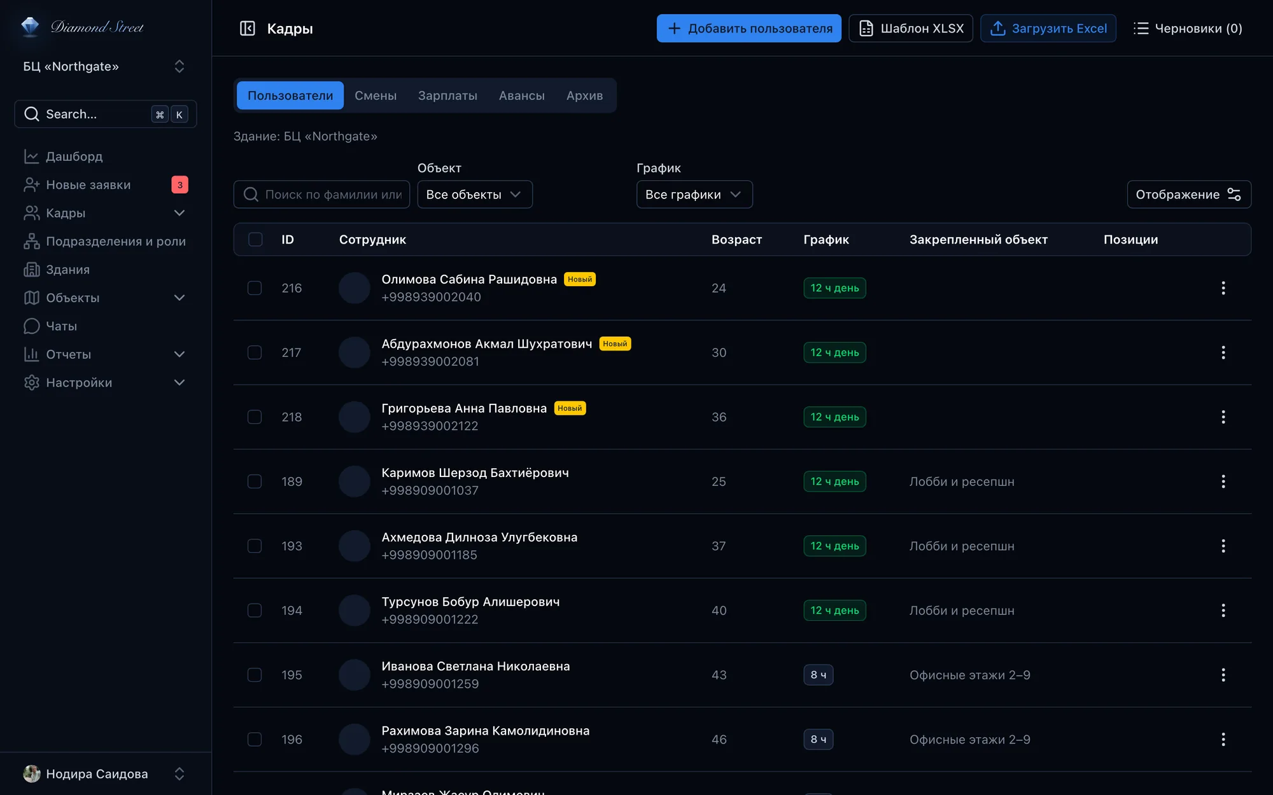Image resolution: width=1273 pixels, height=795 pixels.
Task: Click the red badge showing 3 requests
Action: tap(179, 184)
